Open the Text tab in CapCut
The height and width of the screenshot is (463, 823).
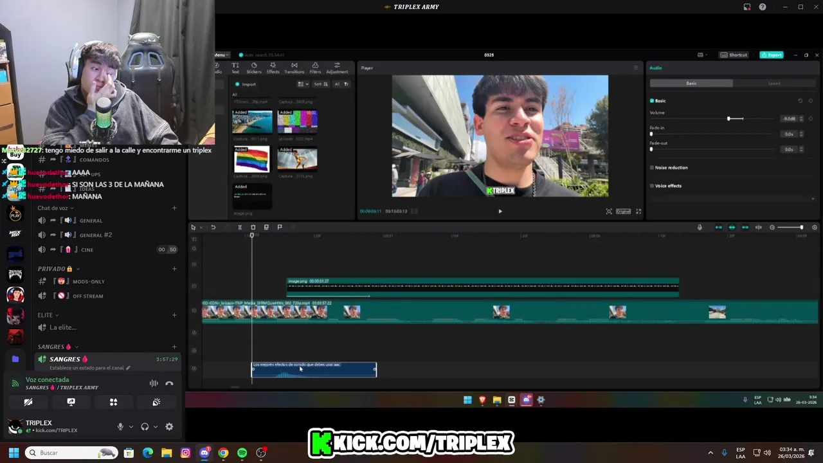[x=235, y=68]
